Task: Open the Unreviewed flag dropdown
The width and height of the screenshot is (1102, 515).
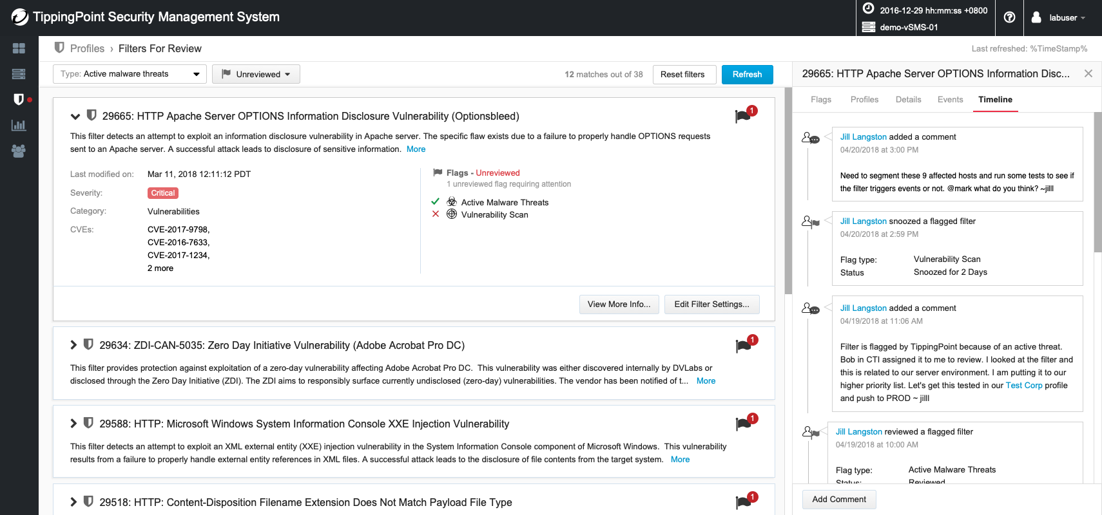Action: click(x=256, y=74)
